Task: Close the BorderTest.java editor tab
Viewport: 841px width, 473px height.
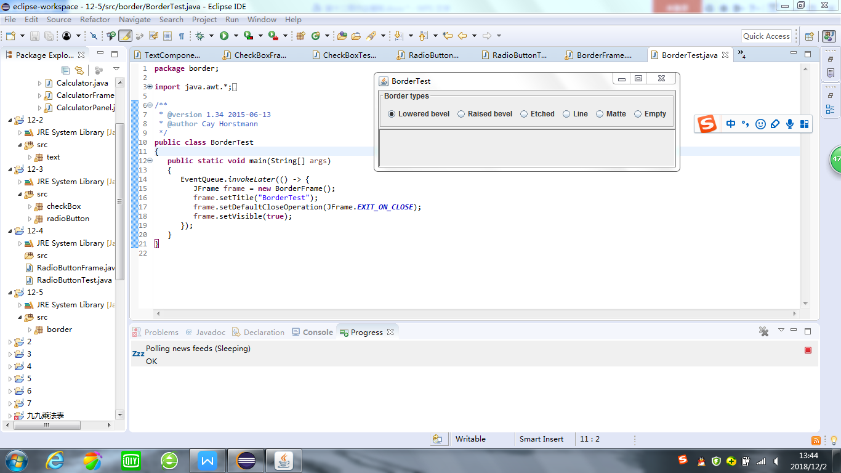Action: coord(725,55)
